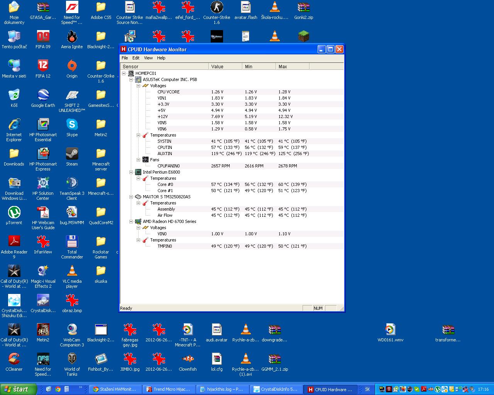Collapse the ASUSTeK Voltages group
This screenshot has width=494, height=395.
139,86
